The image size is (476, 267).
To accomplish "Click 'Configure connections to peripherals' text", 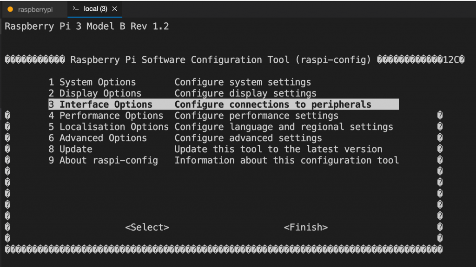I will [x=272, y=104].
